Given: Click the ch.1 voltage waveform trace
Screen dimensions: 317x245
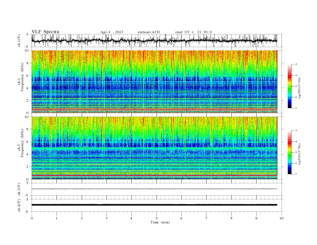Looking at the screenshot, I should coord(154,40).
